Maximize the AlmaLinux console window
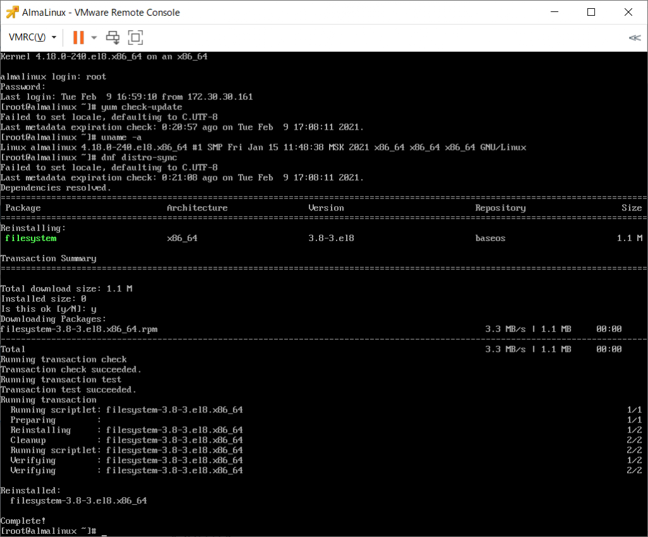 tap(591, 12)
